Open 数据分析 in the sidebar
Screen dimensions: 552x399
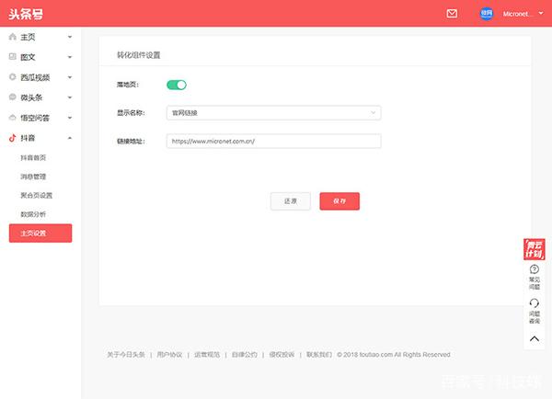(33, 214)
